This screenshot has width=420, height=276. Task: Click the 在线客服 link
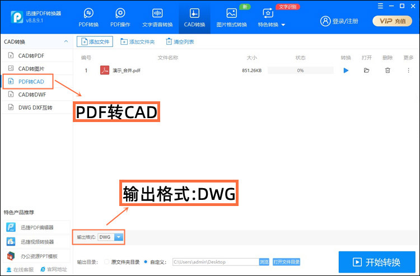click(20, 269)
